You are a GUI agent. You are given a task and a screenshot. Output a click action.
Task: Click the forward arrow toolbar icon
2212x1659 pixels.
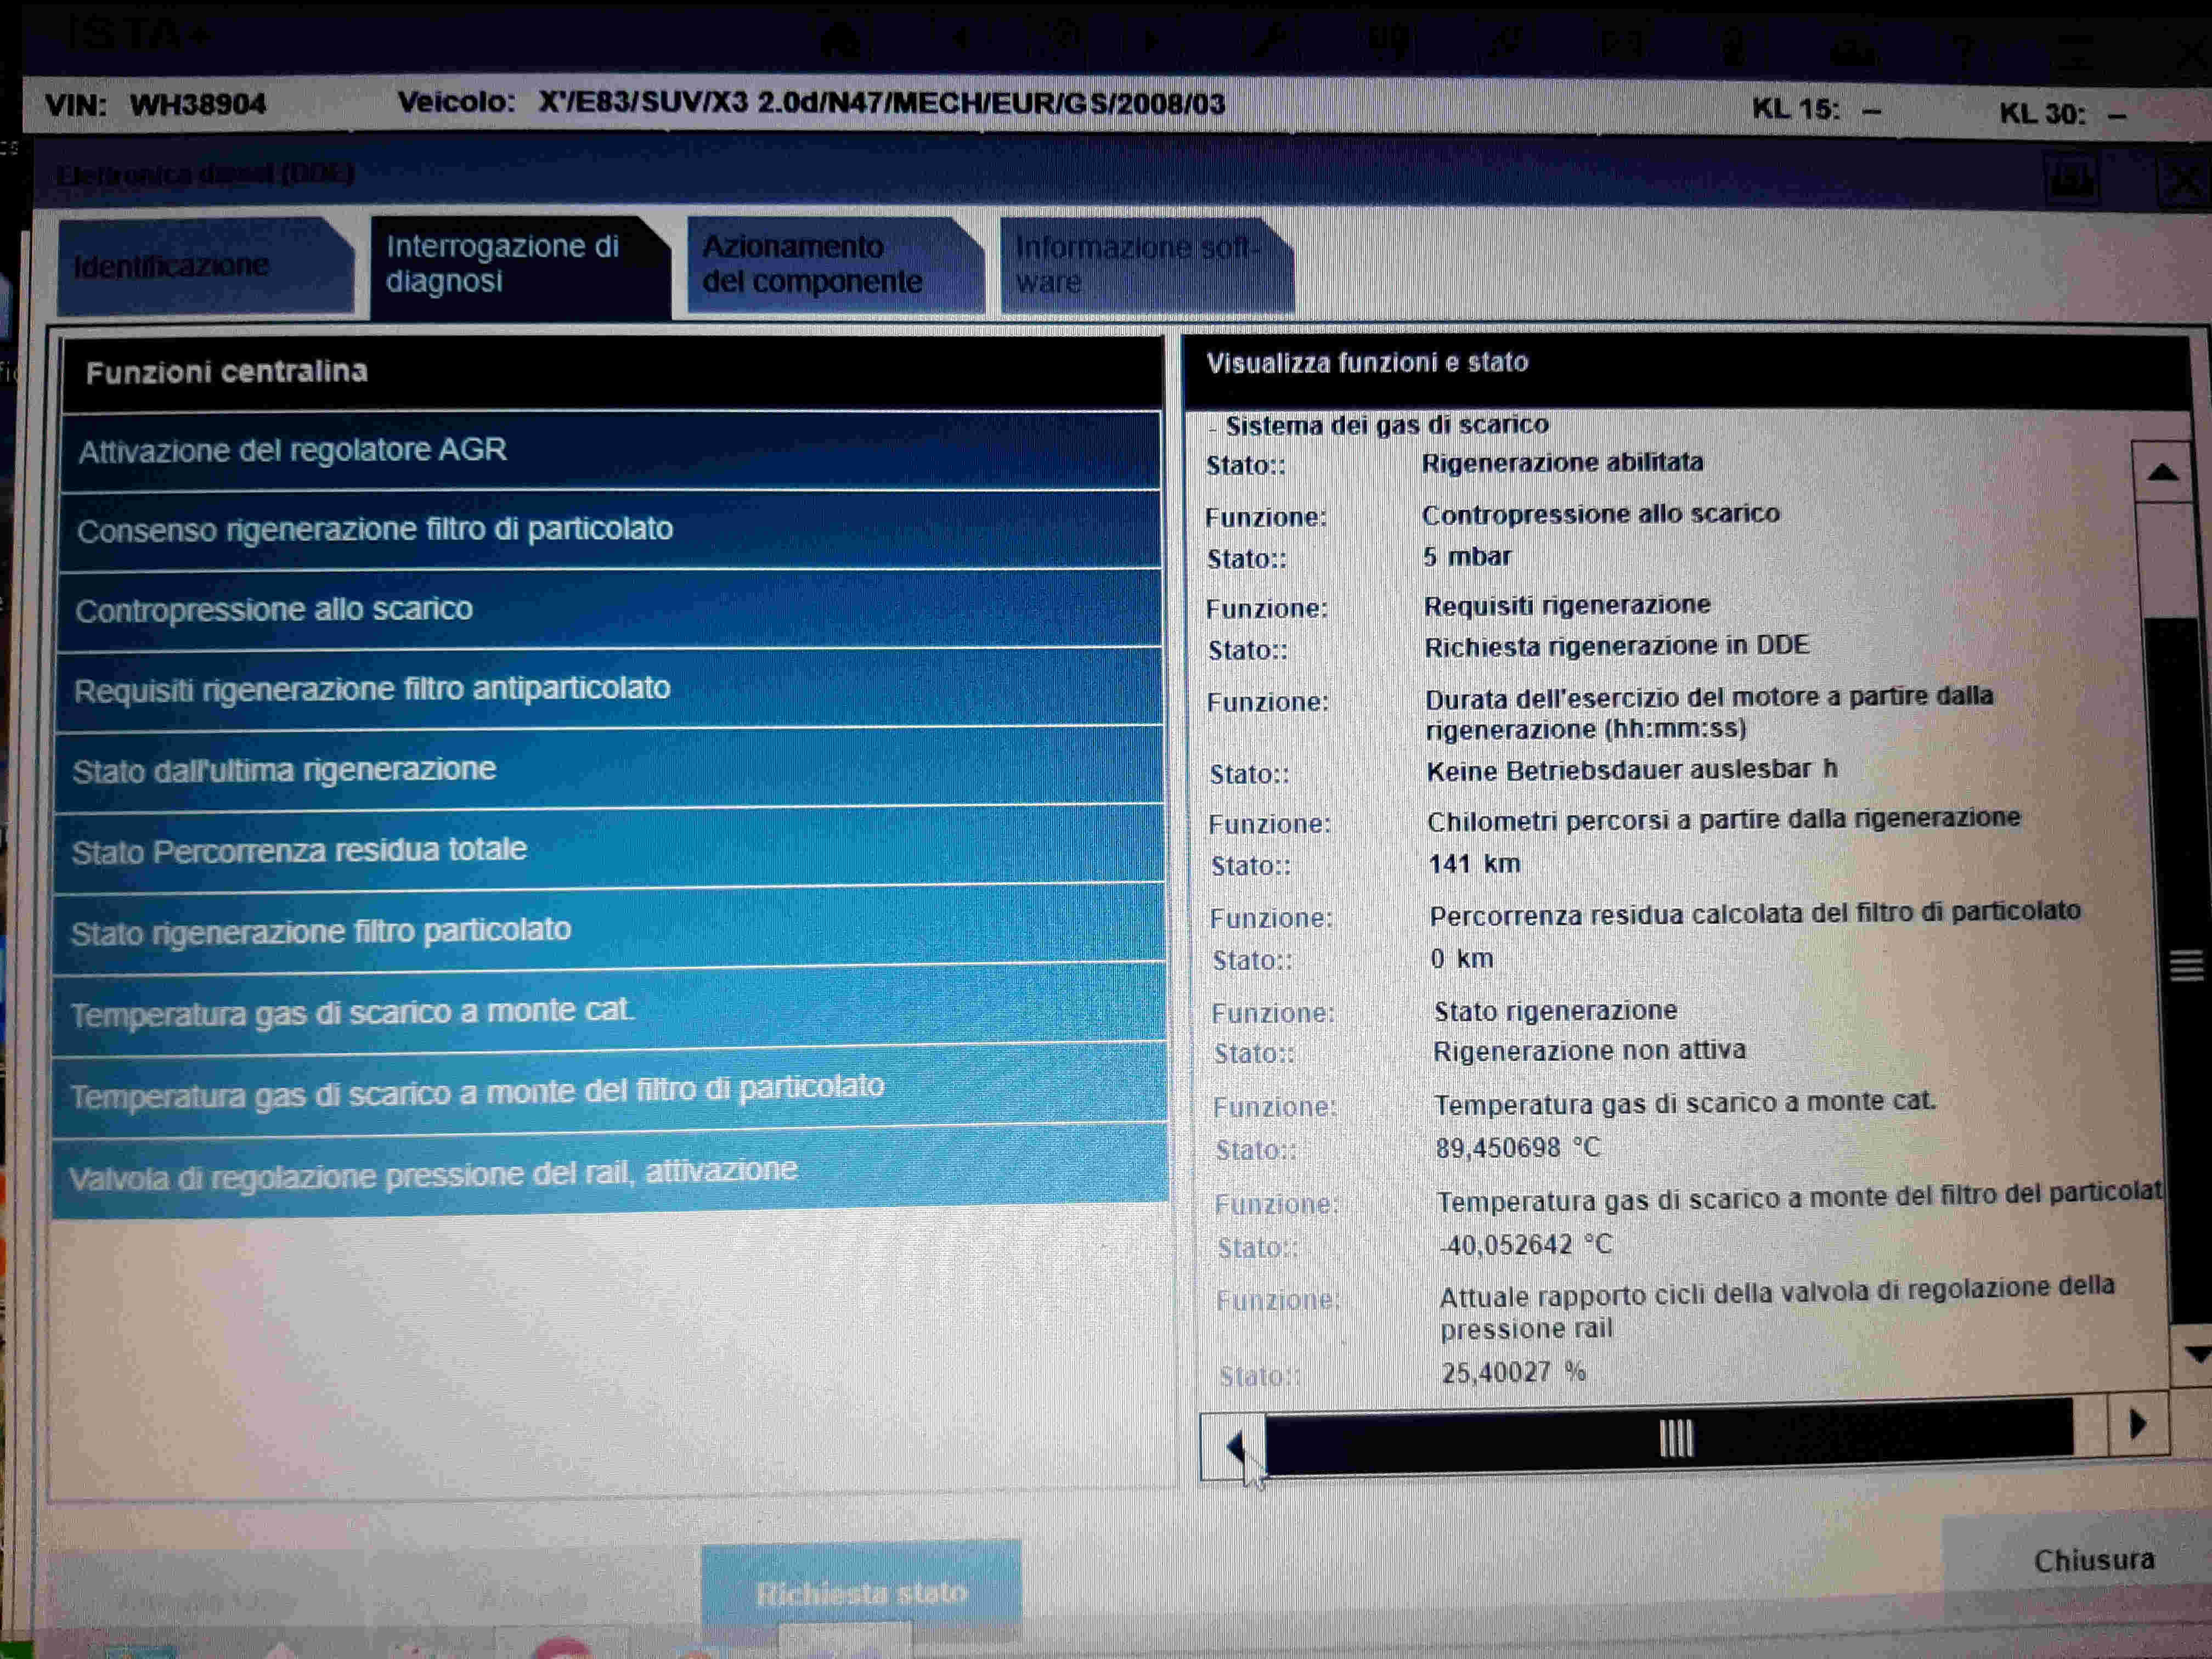(1152, 41)
